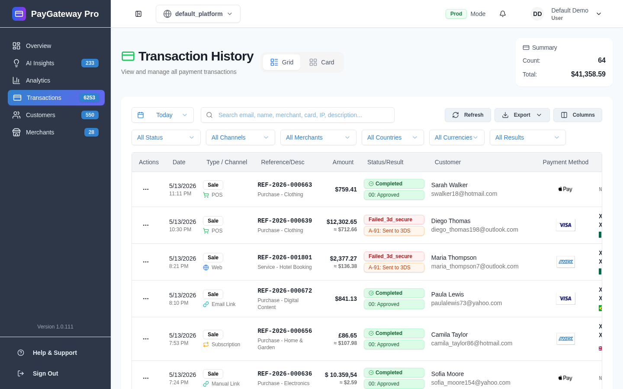Viewport: 623px width, 389px height.
Task: Click the Subscription icon for REF-2026-000656
Action: pyautogui.click(x=206, y=344)
